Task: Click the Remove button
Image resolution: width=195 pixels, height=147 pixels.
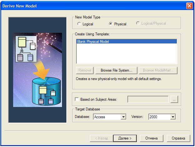Action: [x=85, y=70]
